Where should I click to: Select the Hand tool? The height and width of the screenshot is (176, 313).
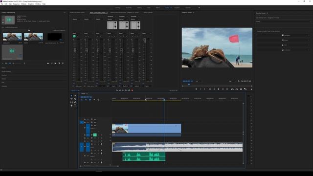[71, 106]
